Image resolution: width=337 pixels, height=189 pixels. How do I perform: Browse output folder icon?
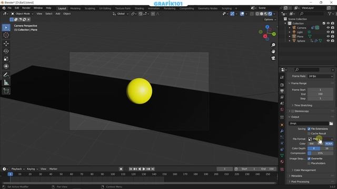(331, 123)
